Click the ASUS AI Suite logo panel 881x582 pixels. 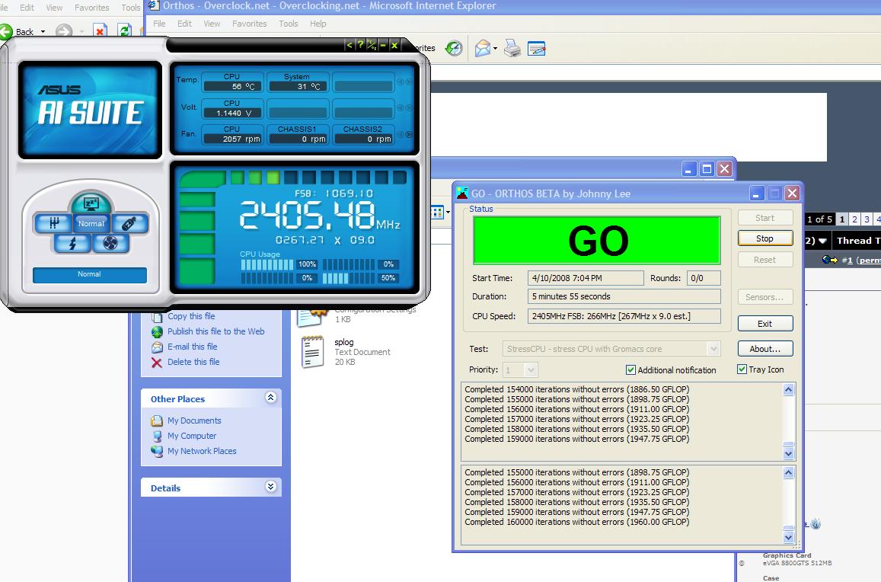pyautogui.click(x=90, y=110)
